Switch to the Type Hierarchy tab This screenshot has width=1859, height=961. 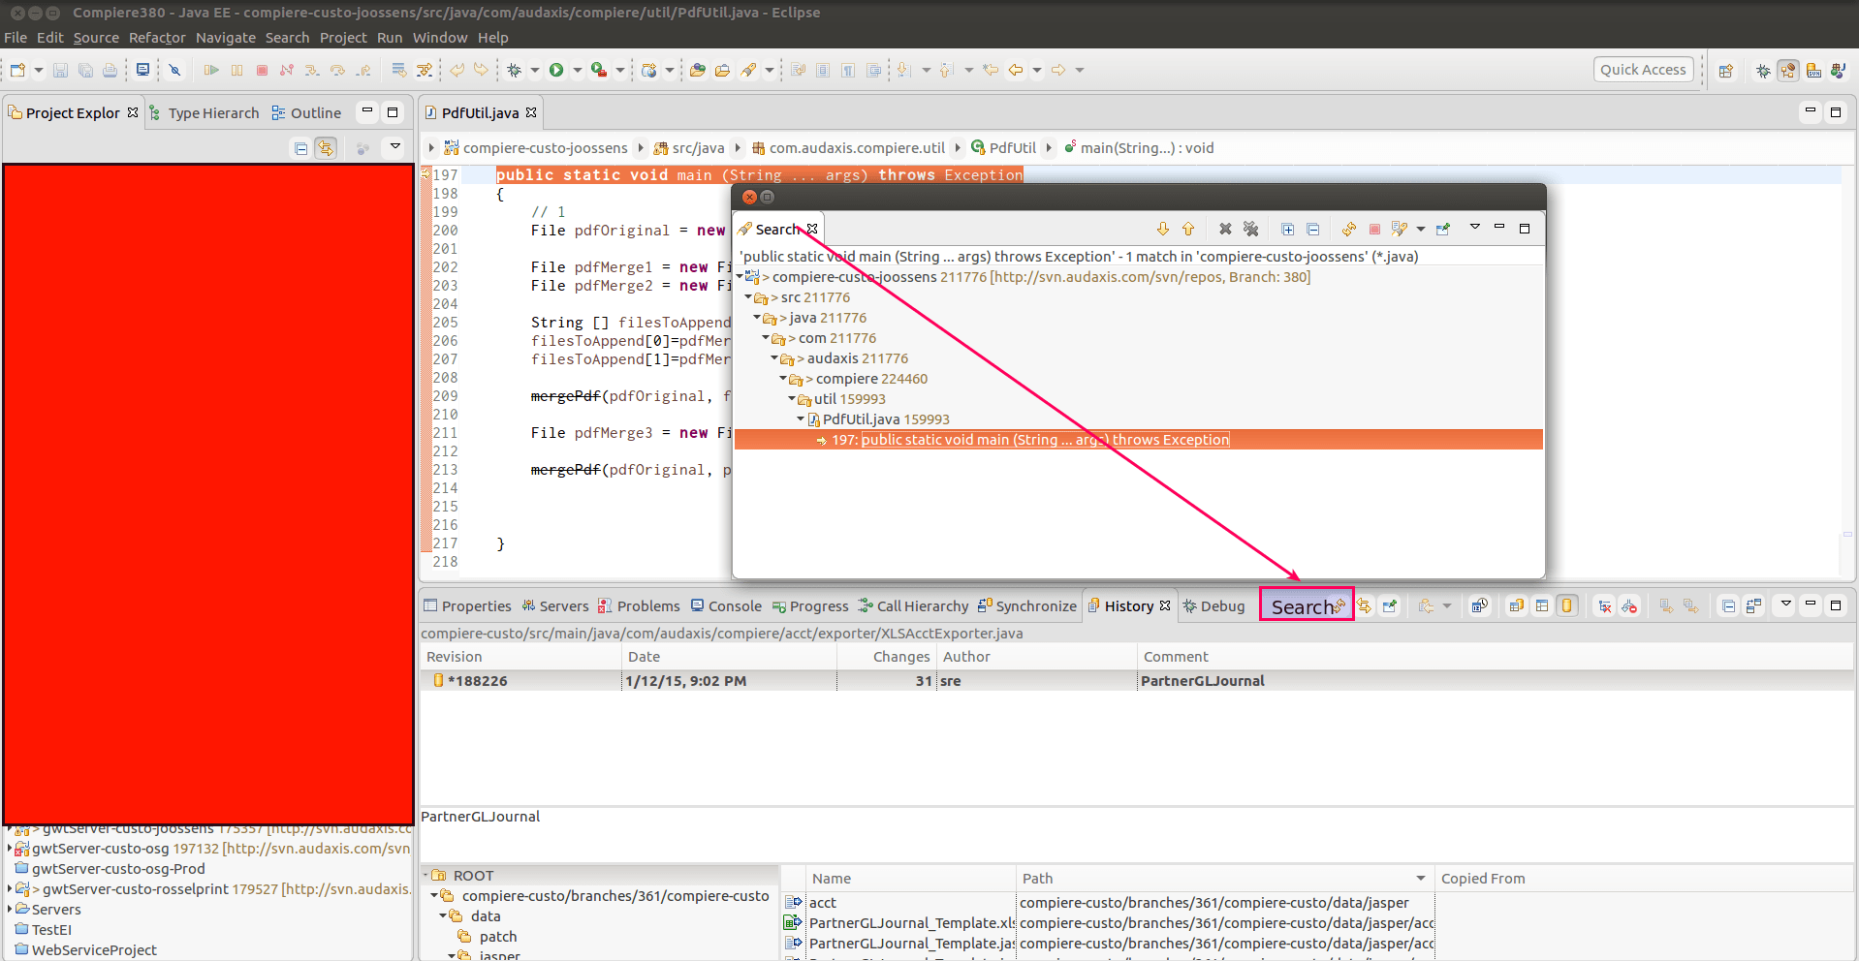pyautogui.click(x=205, y=113)
